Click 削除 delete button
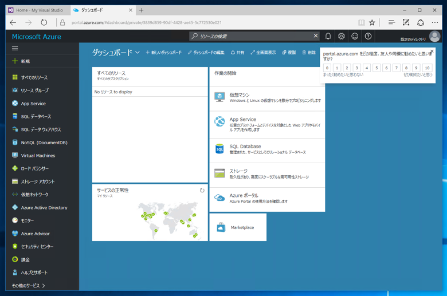The image size is (447, 296). pos(309,53)
